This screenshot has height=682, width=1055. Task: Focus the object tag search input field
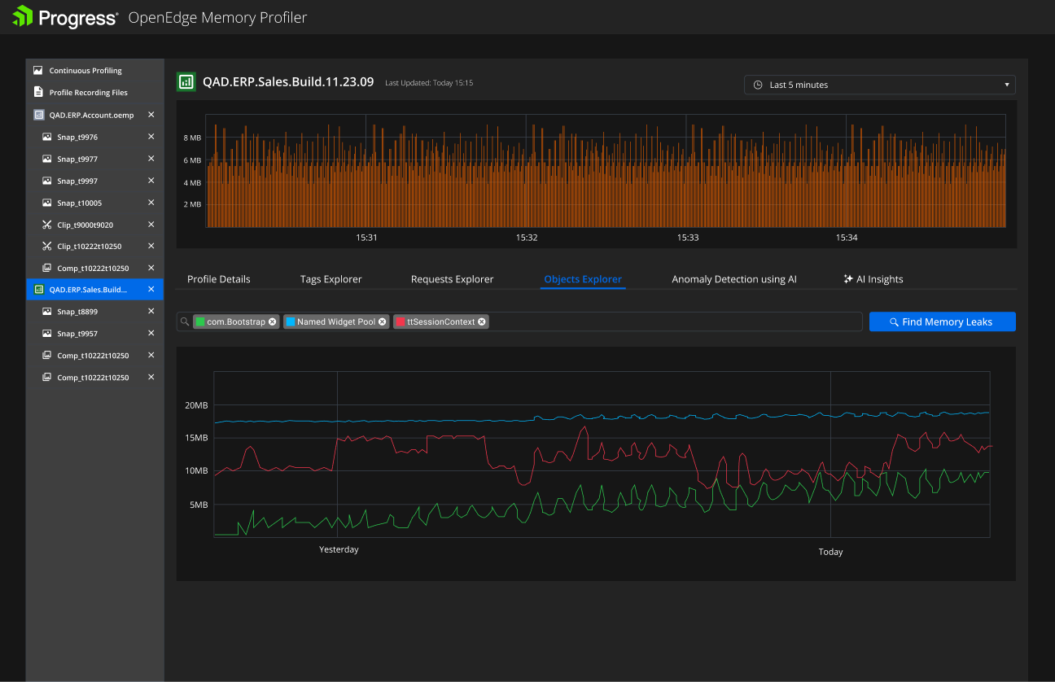point(519,322)
